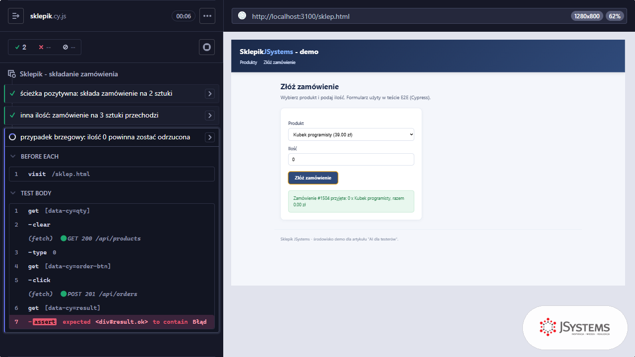The height and width of the screenshot is (357, 635).
Task: Select GET 200 /api/products fetch row
Action: click(x=112, y=238)
